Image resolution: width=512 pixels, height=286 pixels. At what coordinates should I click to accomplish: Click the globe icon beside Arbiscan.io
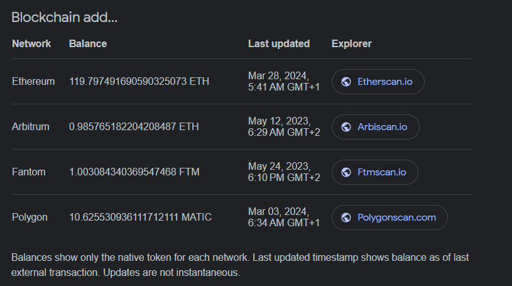point(346,127)
